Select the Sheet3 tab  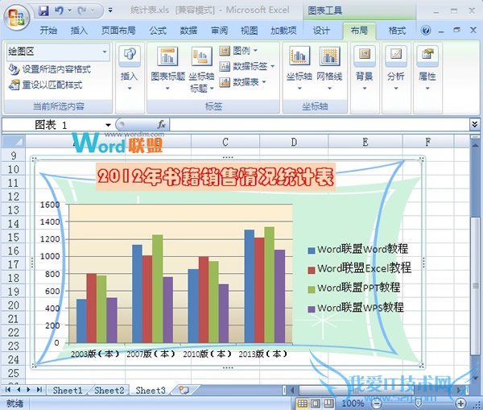151,391
